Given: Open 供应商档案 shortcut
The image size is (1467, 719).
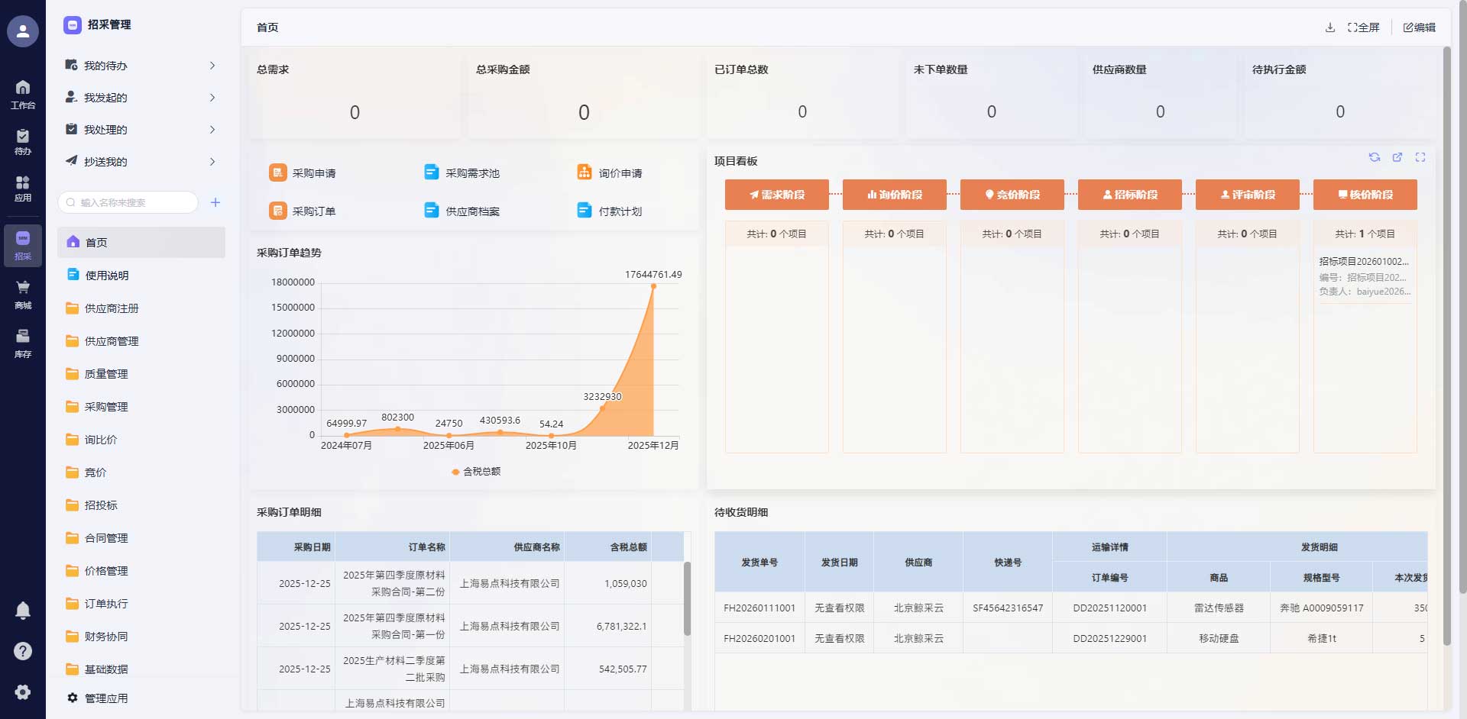Looking at the screenshot, I should [461, 211].
